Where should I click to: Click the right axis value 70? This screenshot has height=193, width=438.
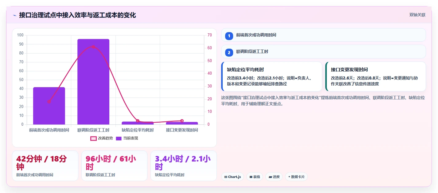pos(209,35)
